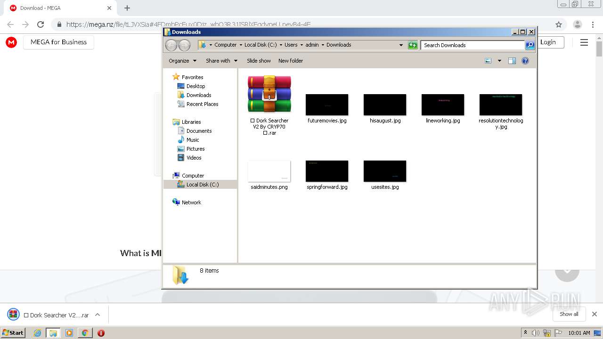The image size is (603, 339).
Task: Show hidden system tray icons
Action: click(x=525, y=333)
